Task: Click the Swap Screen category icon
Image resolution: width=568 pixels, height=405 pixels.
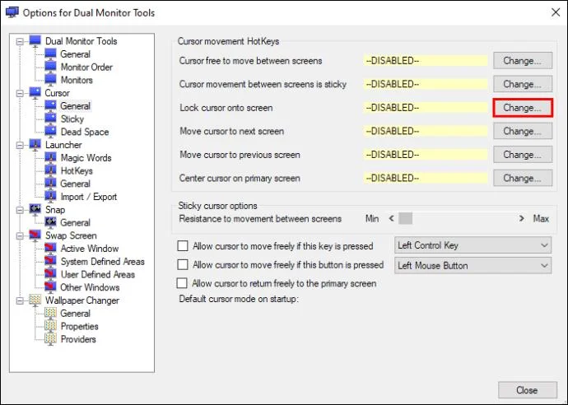Action: click(x=35, y=235)
